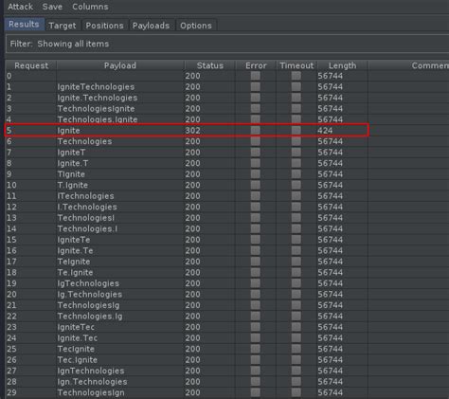The width and height of the screenshot is (449, 399).
Task: Toggle Timeout checkbox for request 0
Action: pyautogui.click(x=296, y=76)
